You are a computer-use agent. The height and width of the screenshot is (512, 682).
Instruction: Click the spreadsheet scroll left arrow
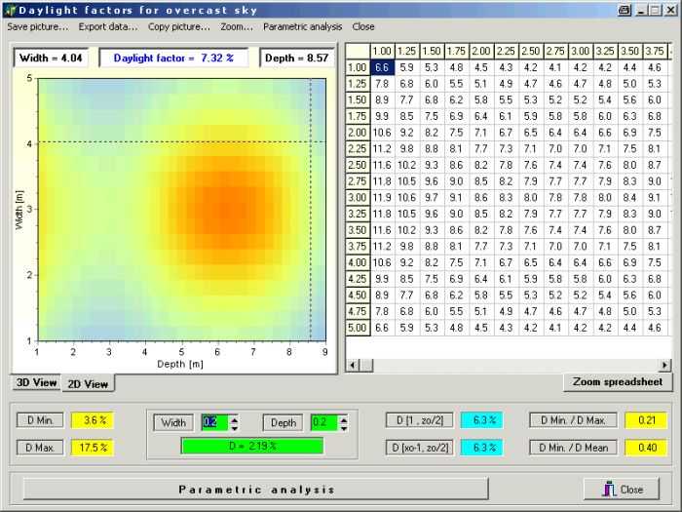[353, 366]
